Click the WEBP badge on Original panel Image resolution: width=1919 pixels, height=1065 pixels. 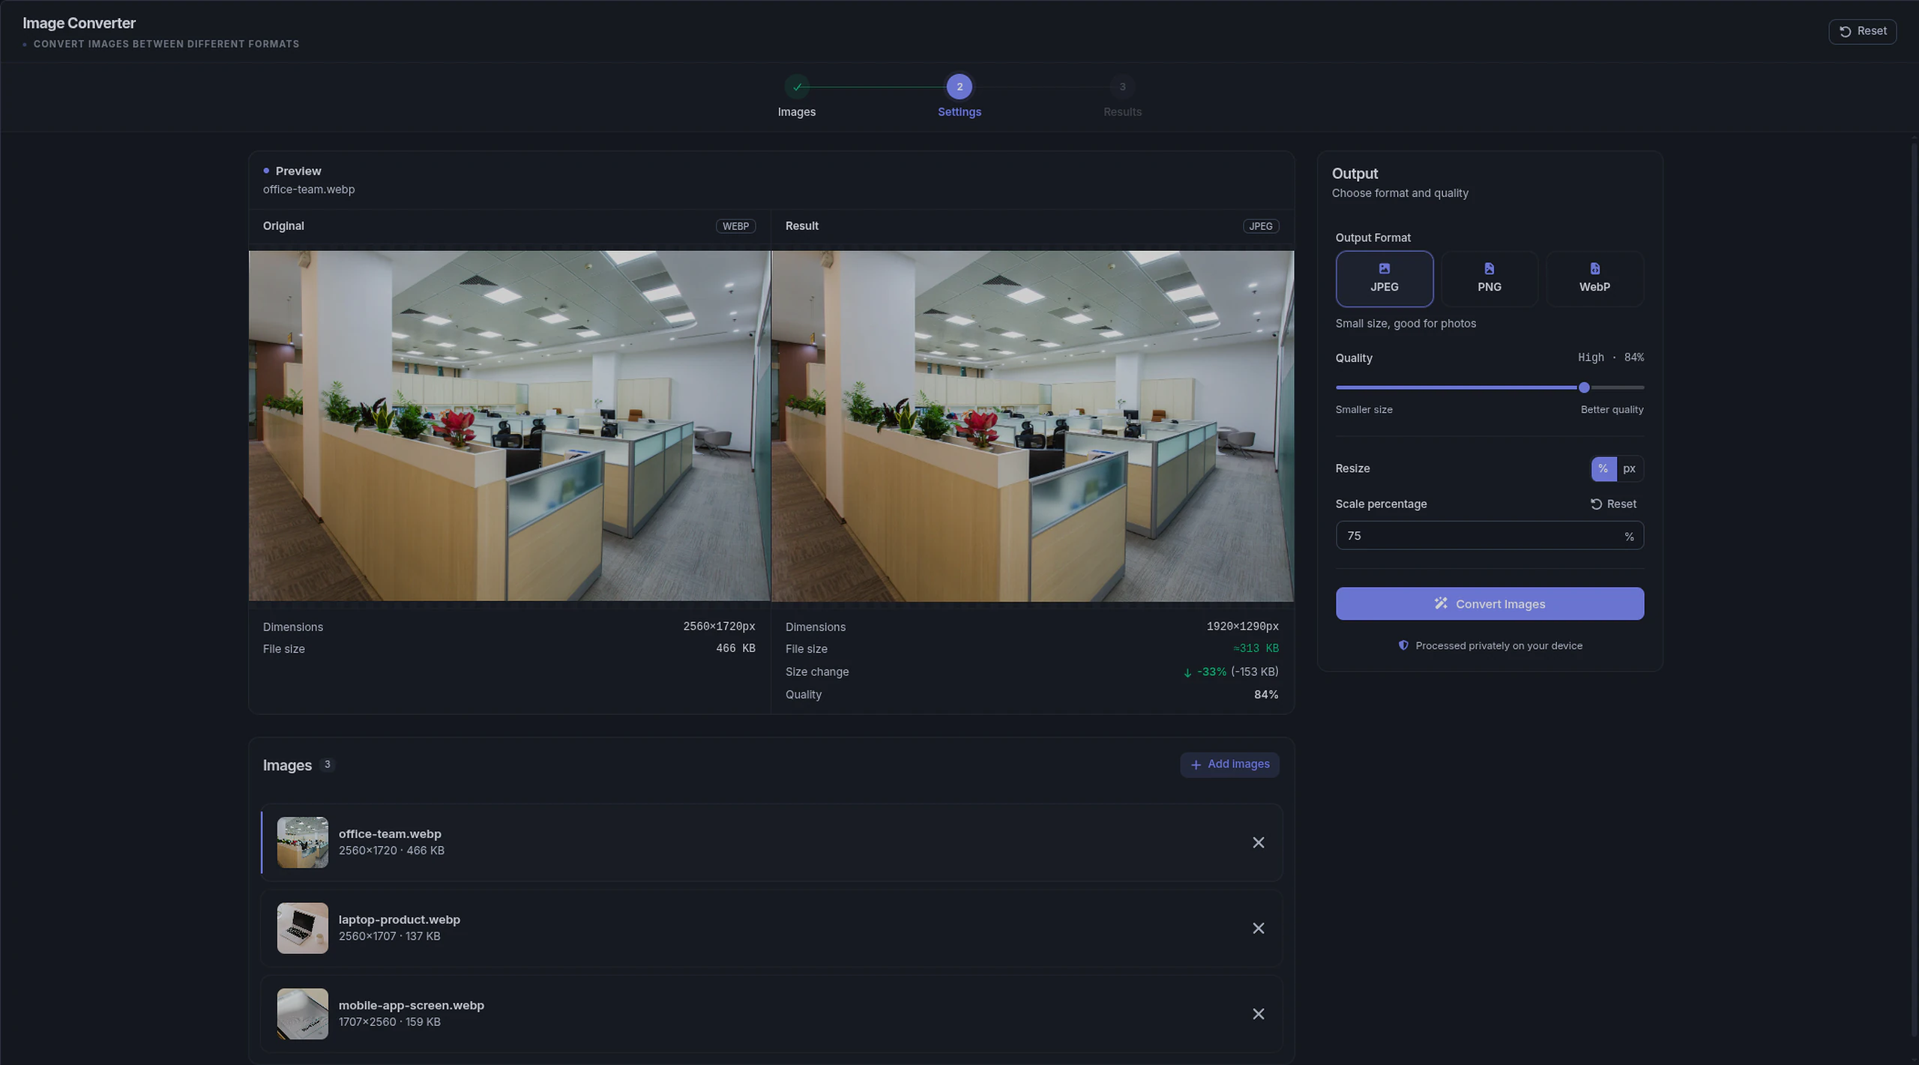735,226
